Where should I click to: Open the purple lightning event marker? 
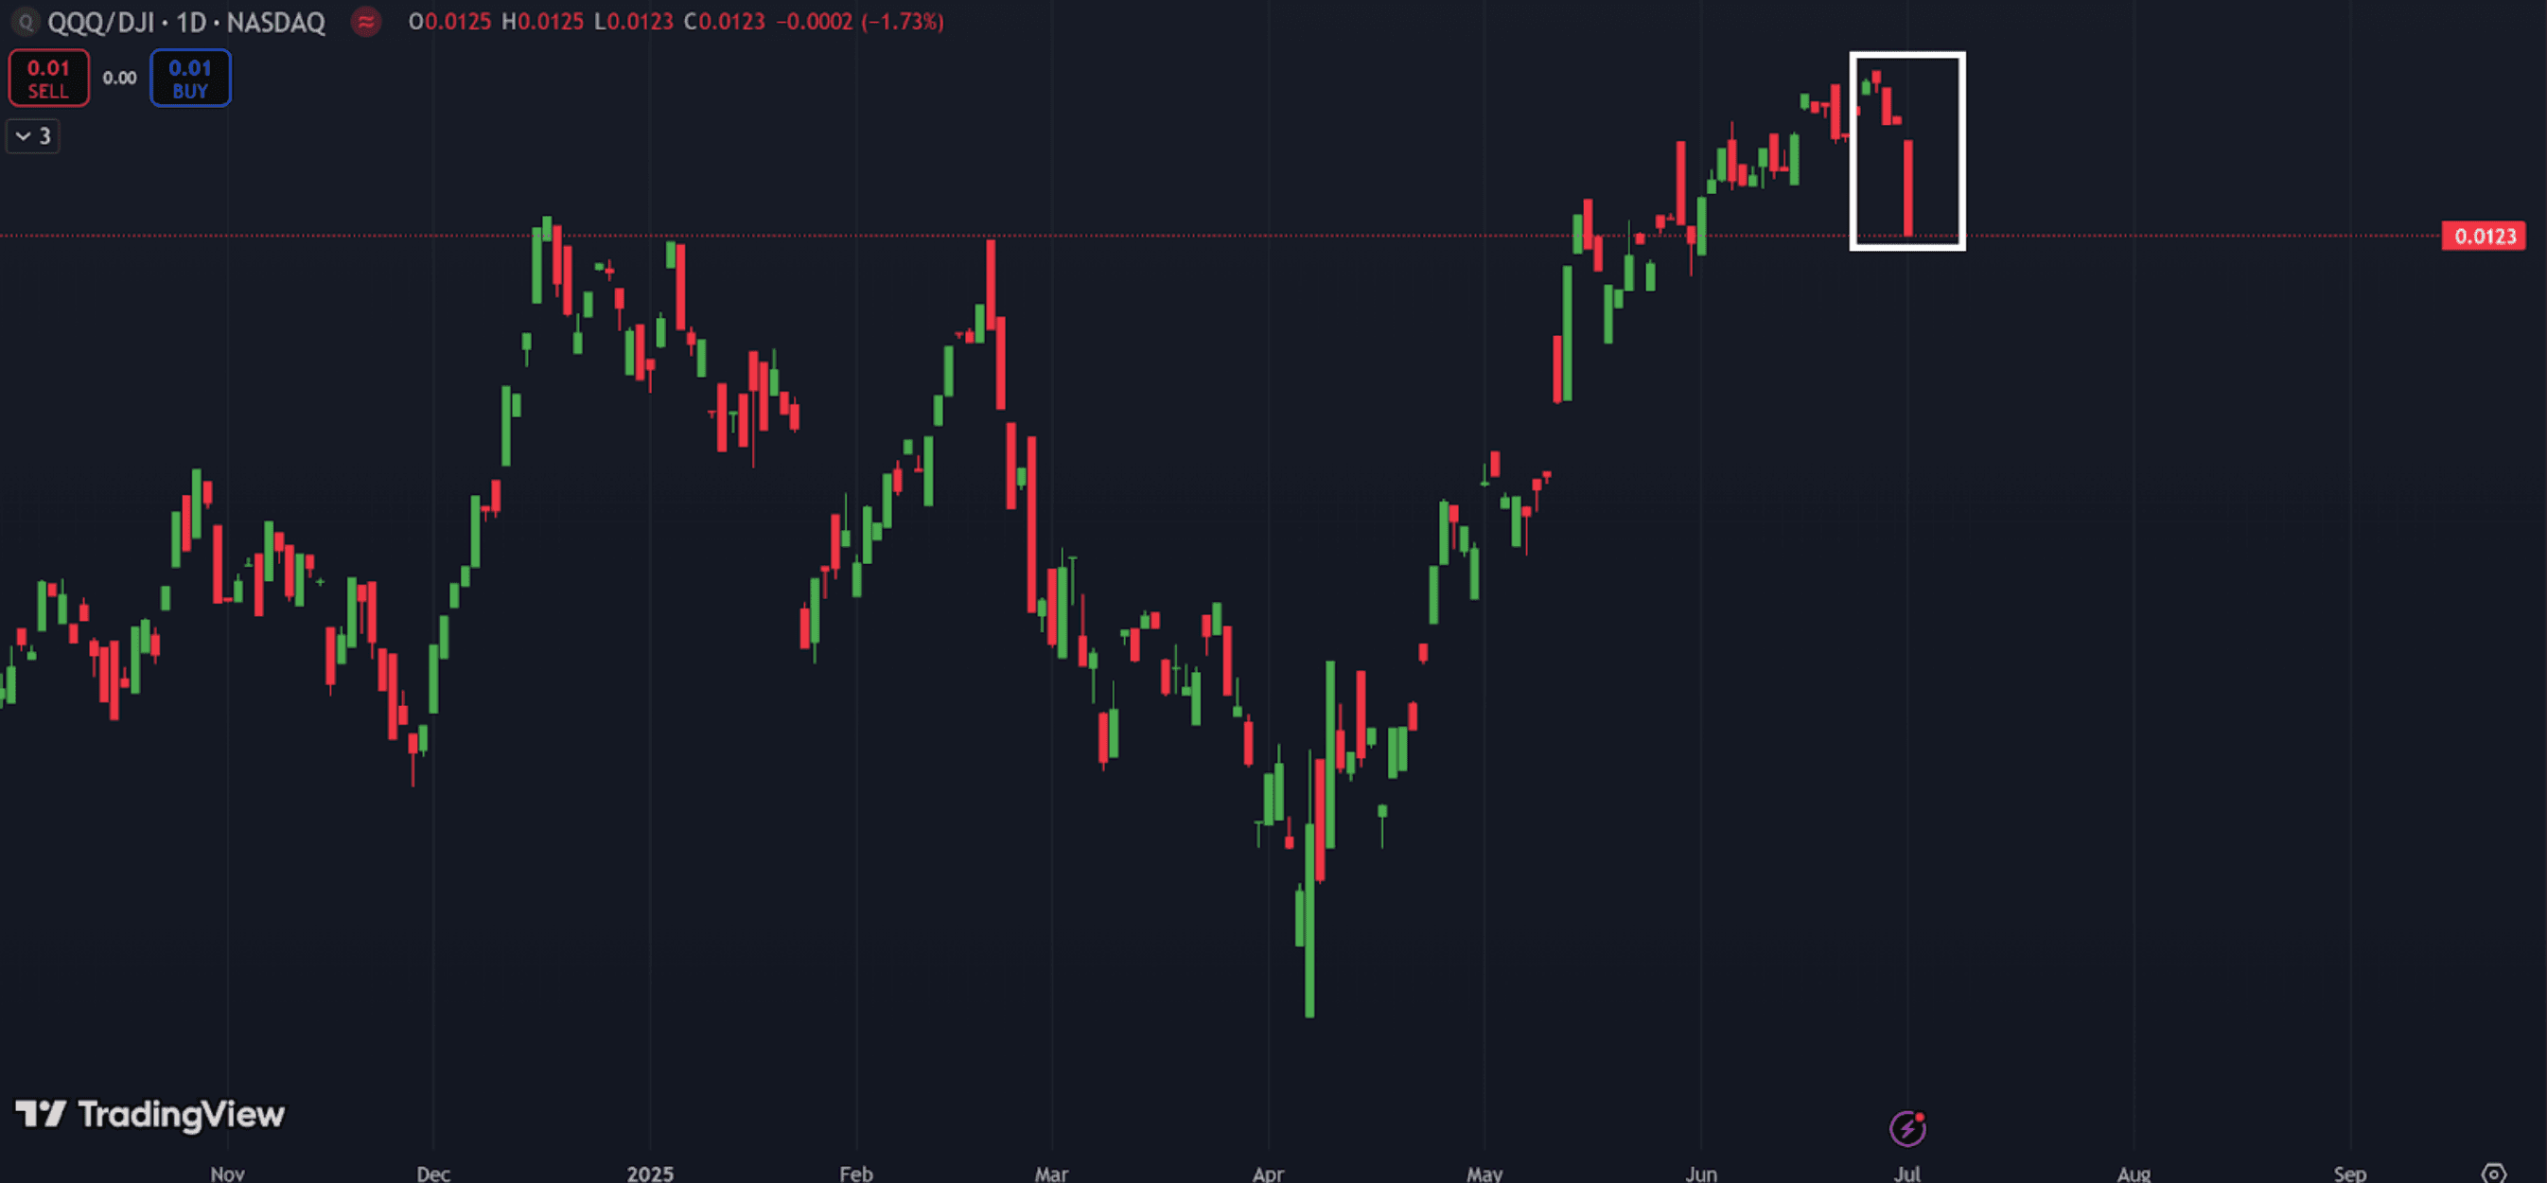pyautogui.click(x=1907, y=1127)
